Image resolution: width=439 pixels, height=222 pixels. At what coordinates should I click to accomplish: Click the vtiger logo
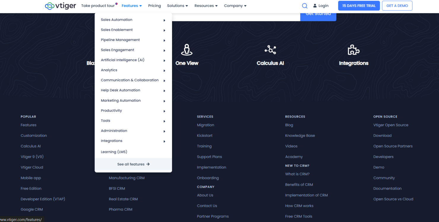tap(60, 5)
